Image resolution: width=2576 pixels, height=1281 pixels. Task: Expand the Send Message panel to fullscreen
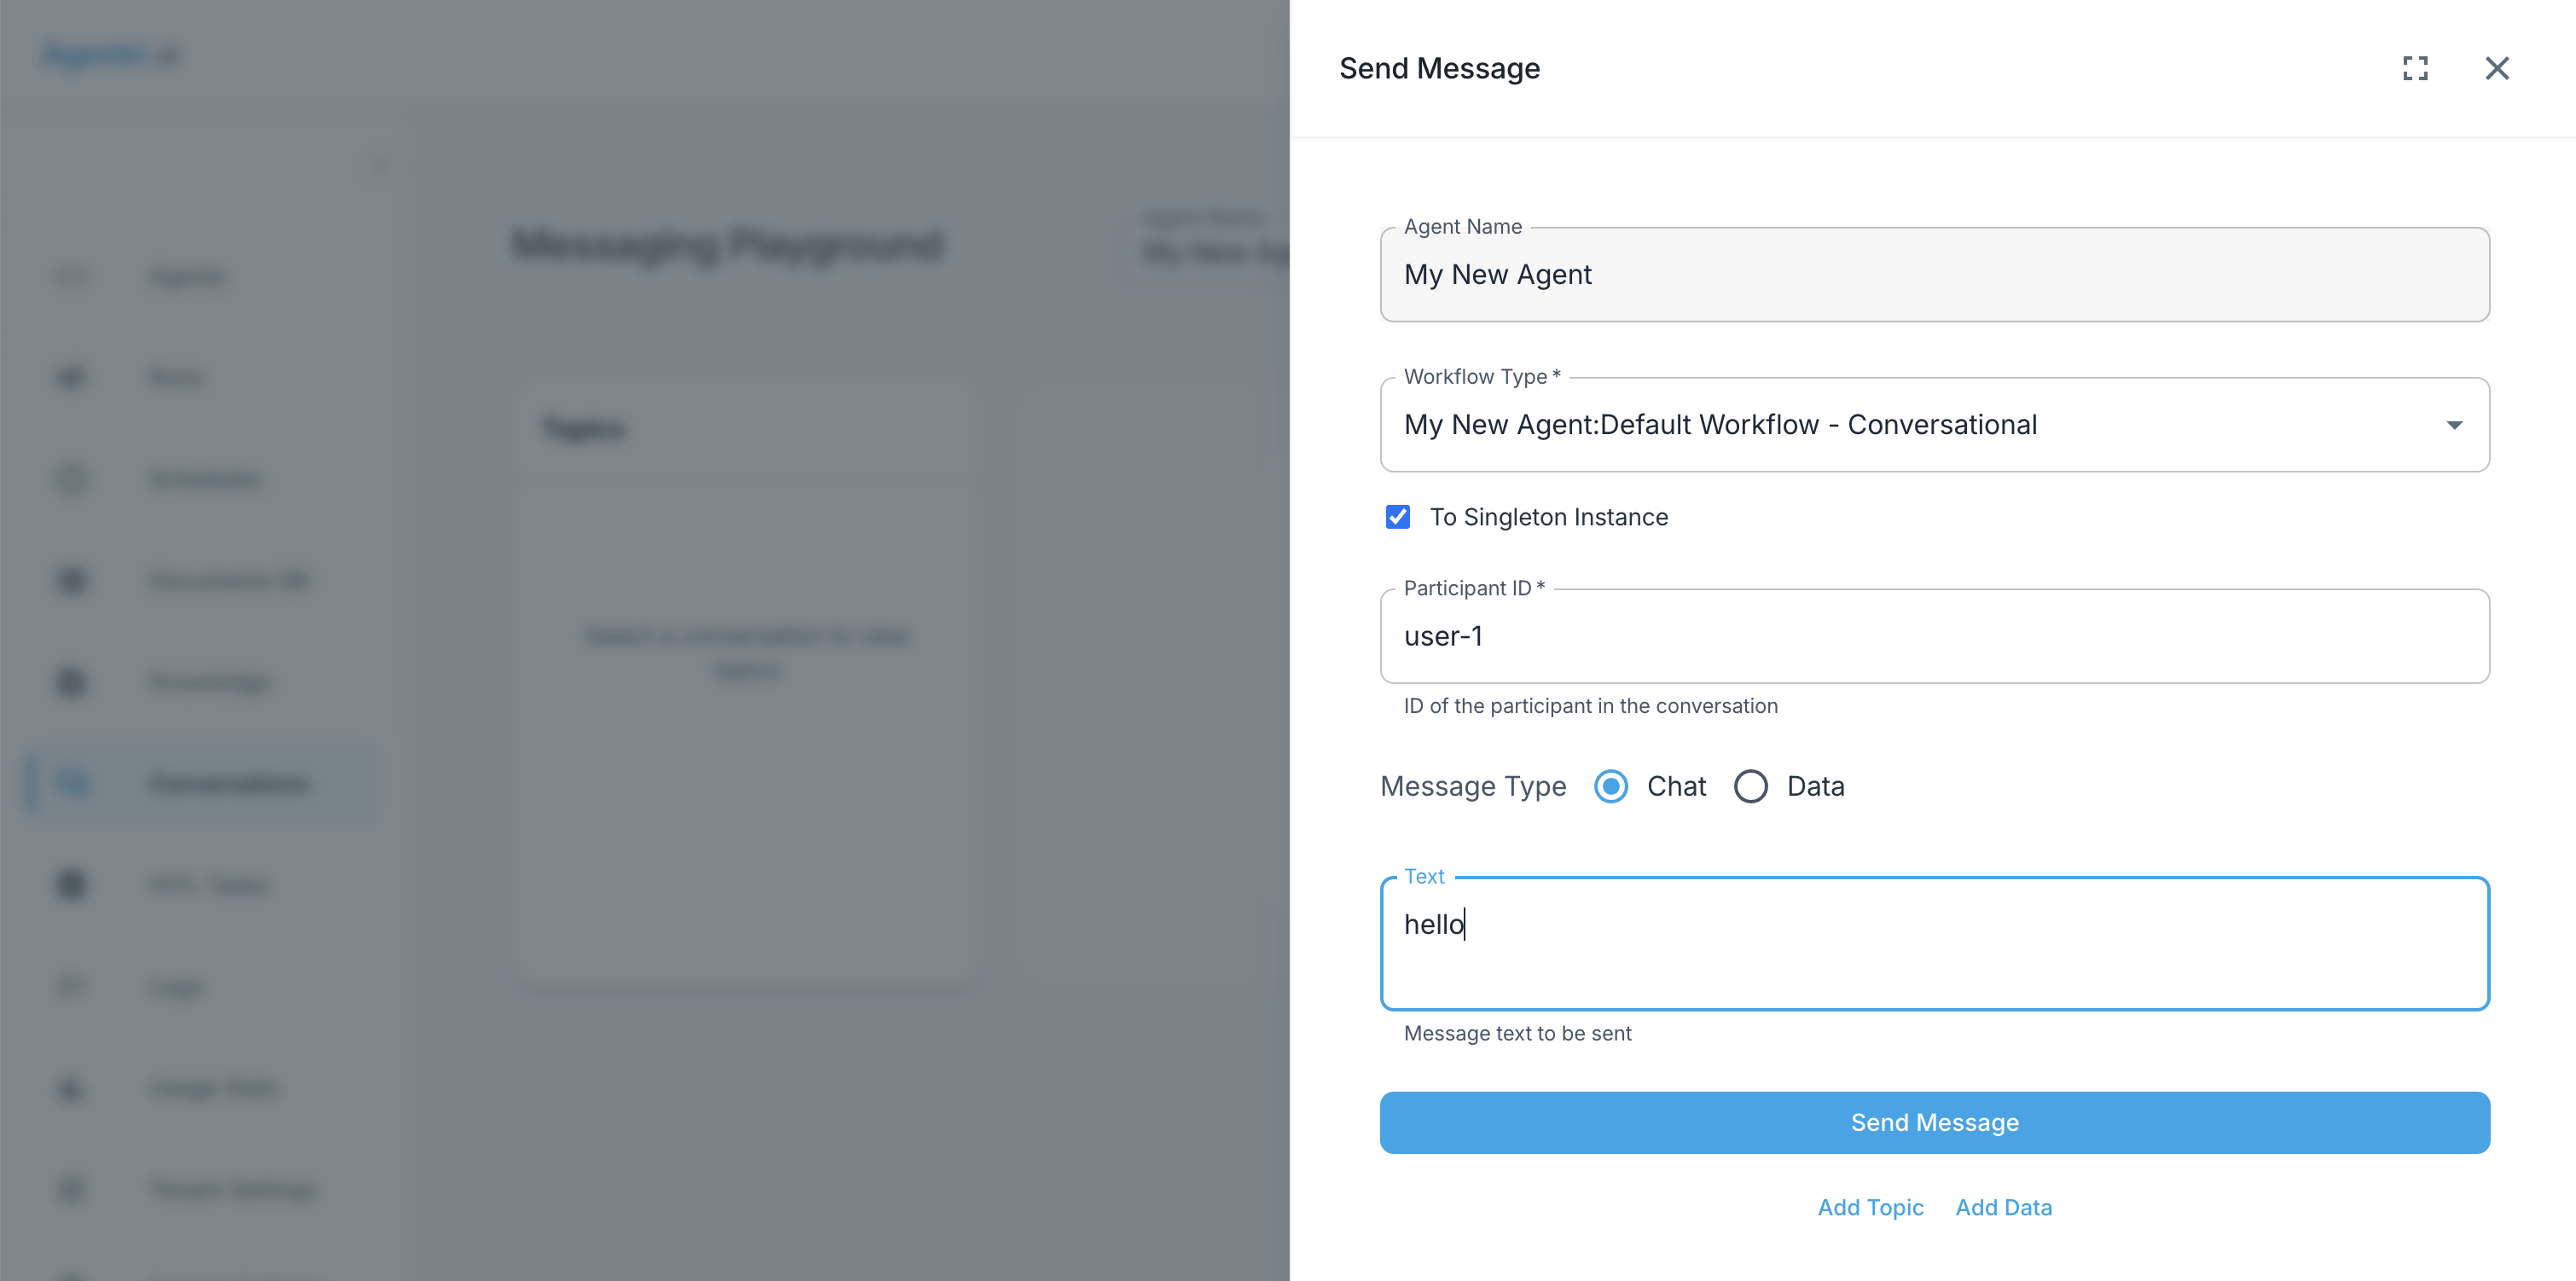tap(2415, 68)
